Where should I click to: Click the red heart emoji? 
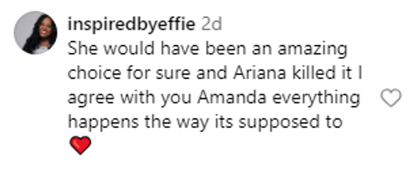pyautogui.click(x=80, y=145)
